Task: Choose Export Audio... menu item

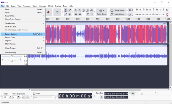Action: point(23,34)
